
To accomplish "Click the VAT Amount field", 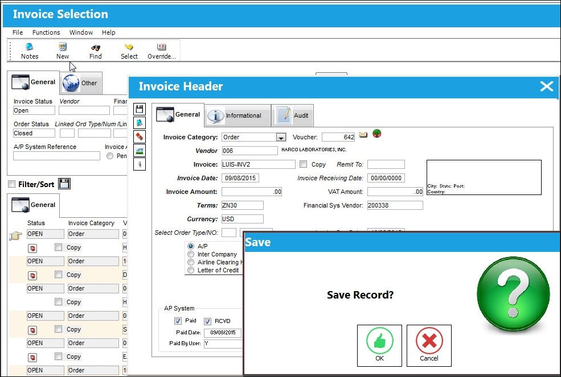I will [x=395, y=192].
